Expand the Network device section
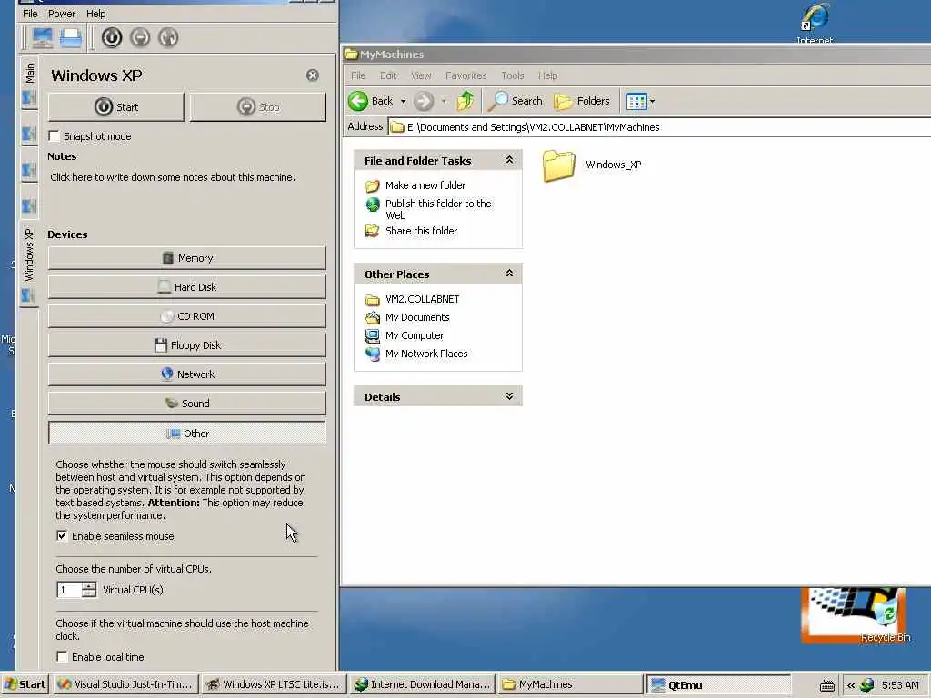The width and height of the screenshot is (931, 698). [x=187, y=374]
